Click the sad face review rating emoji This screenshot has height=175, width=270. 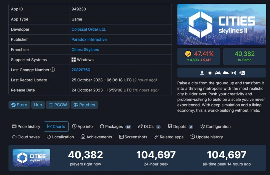(188, 54)
